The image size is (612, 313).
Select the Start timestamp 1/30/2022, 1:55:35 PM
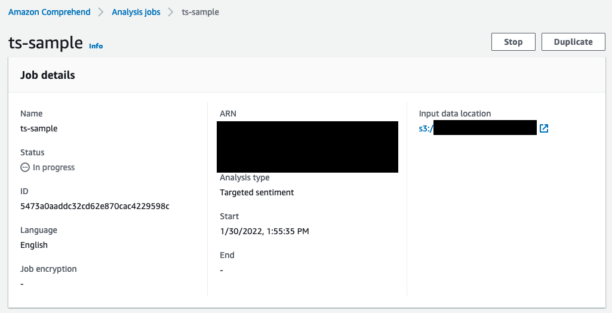[x=265, y=231]
